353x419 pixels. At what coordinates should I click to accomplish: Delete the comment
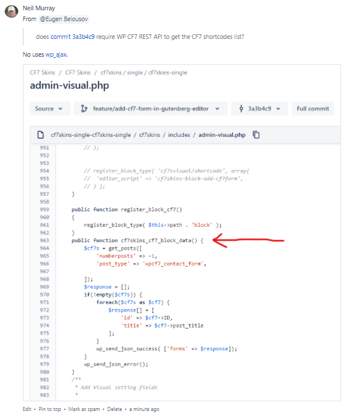pyautogui.click(x=115, y=409)
